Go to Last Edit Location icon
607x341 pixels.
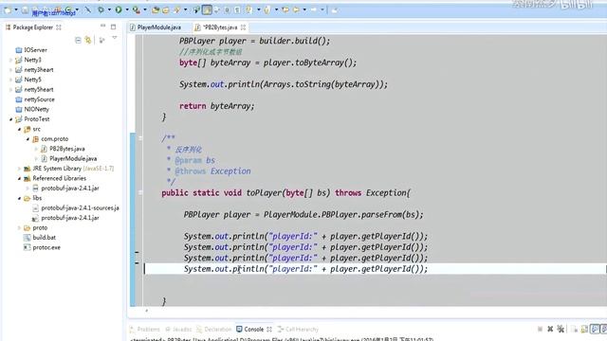coord(285,9)
